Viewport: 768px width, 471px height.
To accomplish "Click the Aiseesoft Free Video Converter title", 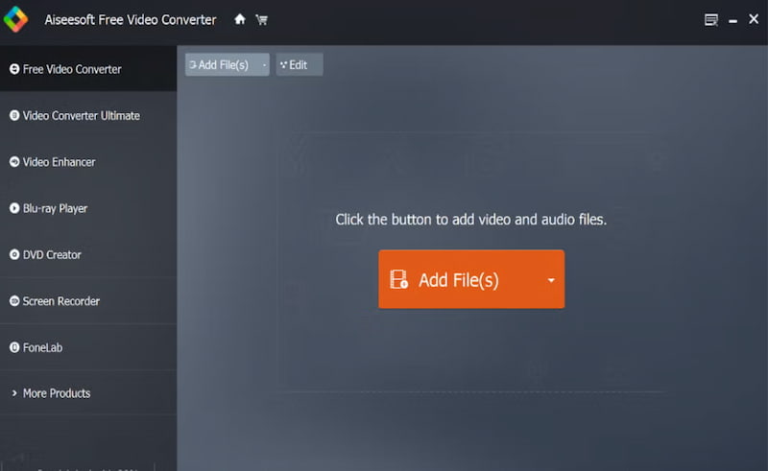I will pos(131,19).
